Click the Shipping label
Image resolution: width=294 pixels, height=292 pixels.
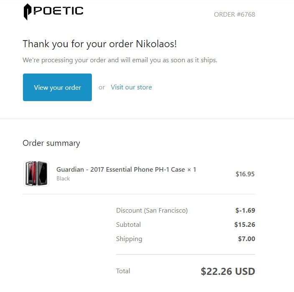tap(129, 239)
